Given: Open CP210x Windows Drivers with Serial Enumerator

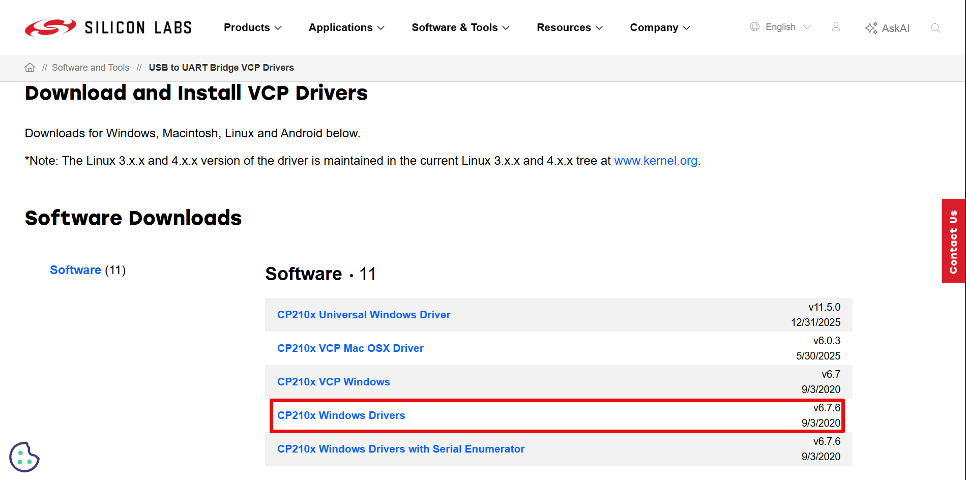Looking at the screenshot, I should click(400, 449).
